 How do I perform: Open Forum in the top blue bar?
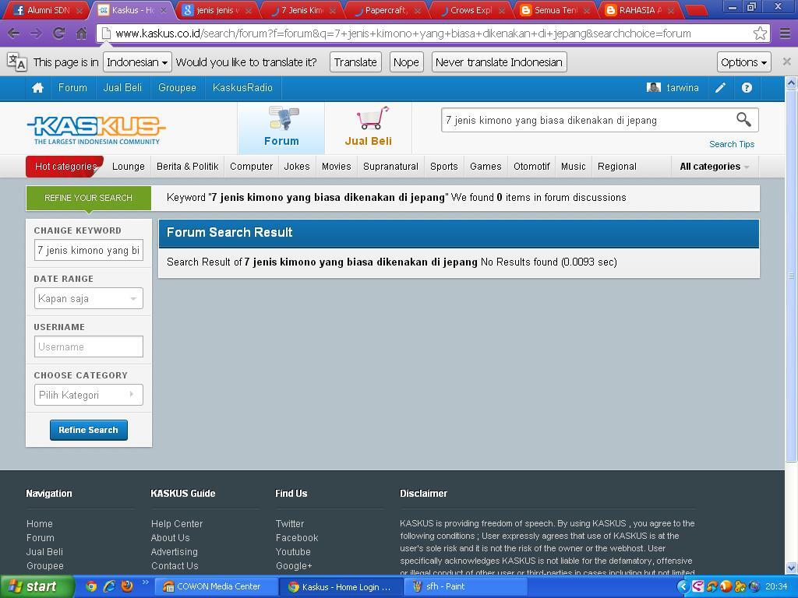(x=72, y=87)
